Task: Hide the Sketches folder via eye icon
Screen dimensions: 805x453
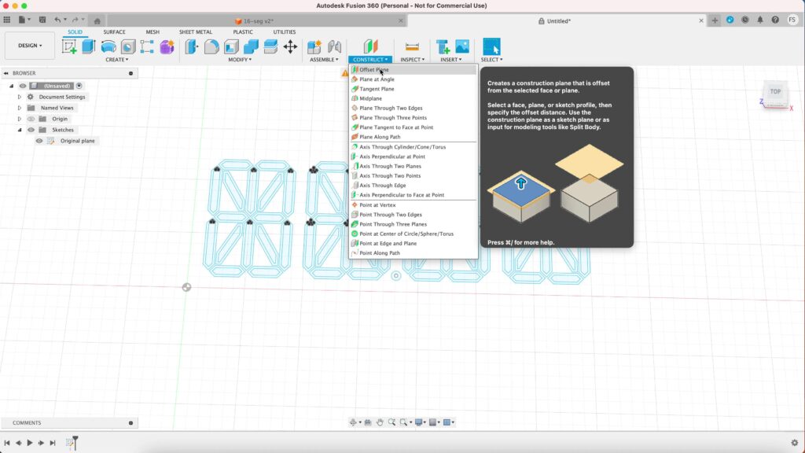Action: click(31, 130)
